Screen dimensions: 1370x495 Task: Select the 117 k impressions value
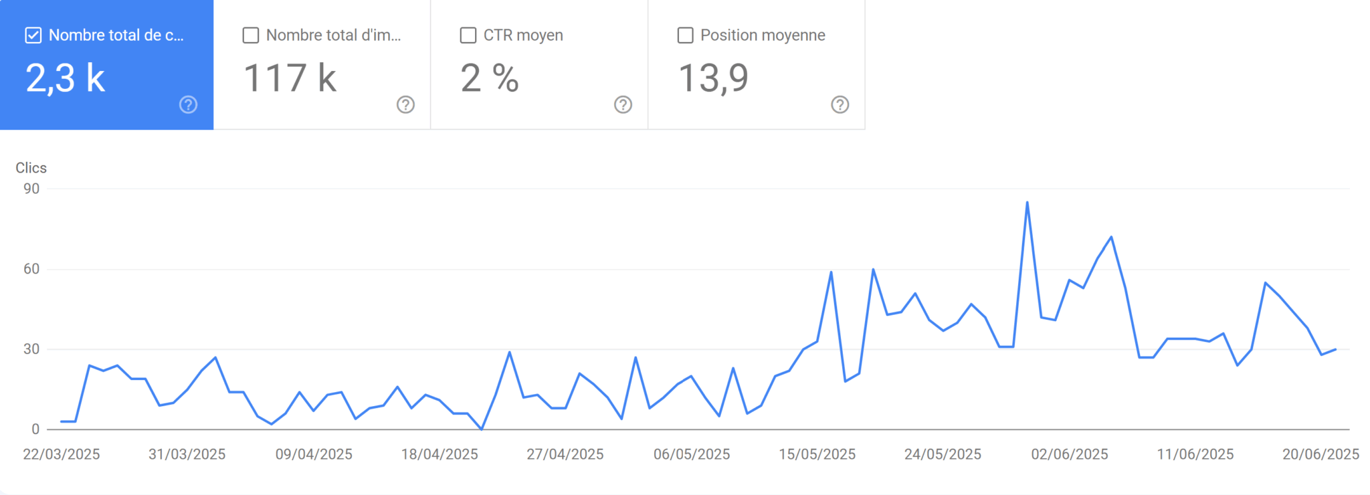click(x=290, y=78)
